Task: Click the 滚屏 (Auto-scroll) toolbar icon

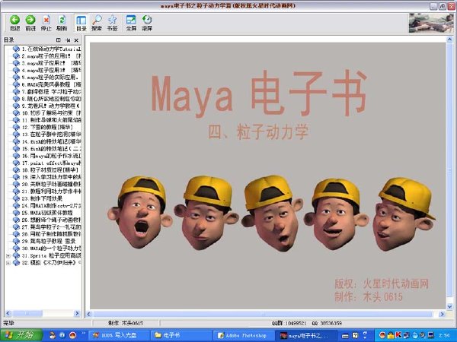Action: (147, 23)
